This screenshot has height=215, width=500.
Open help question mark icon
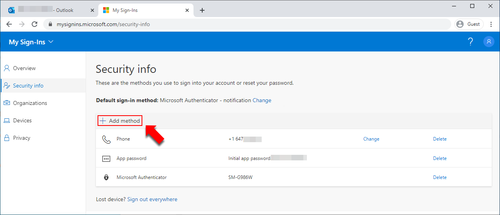click(471, 42)
